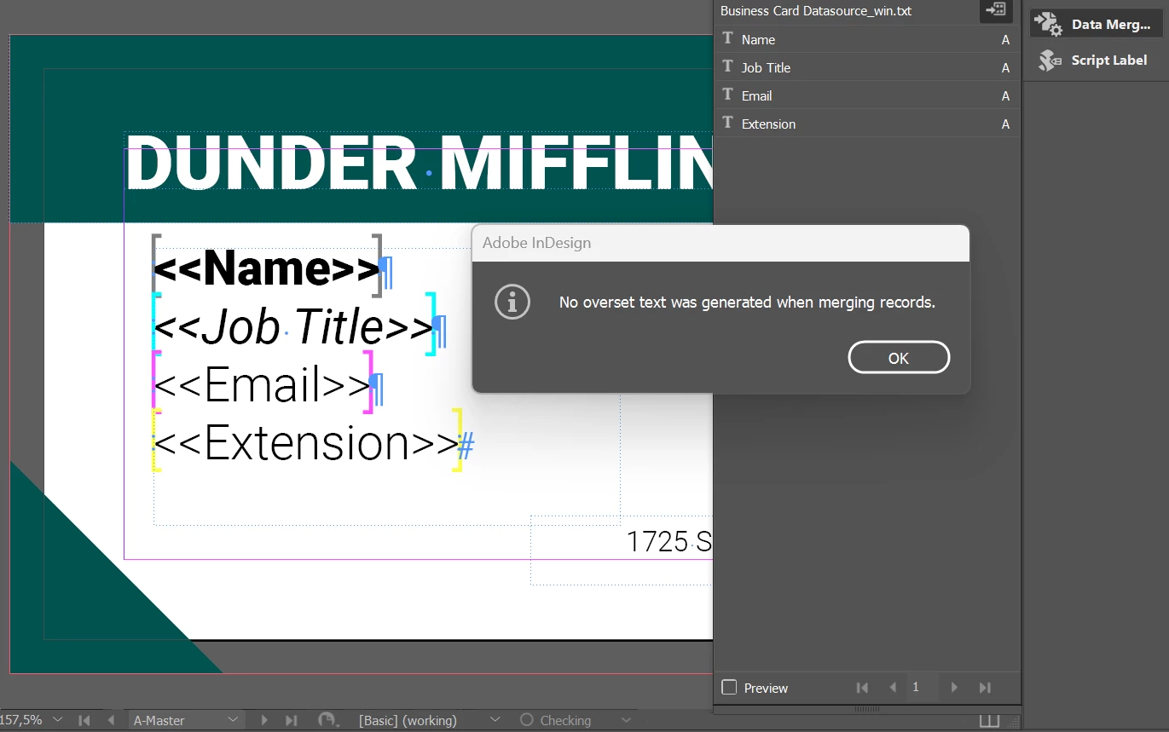This screenshot has height=732, width=1169.
Task: Open the A-Master page dropdown
Action: (187, 720)
